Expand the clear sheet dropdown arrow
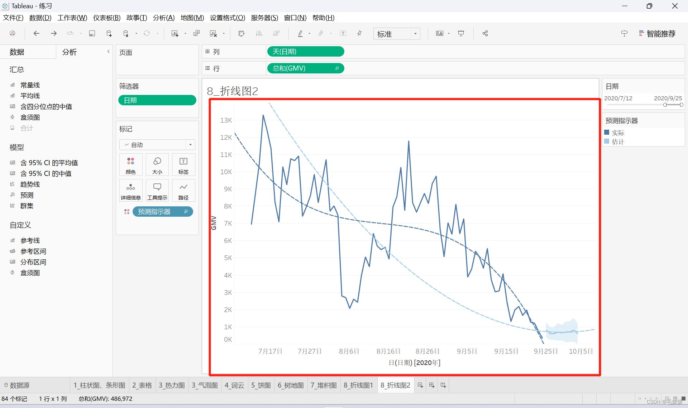The image size is (688, 408). point(224,34)
